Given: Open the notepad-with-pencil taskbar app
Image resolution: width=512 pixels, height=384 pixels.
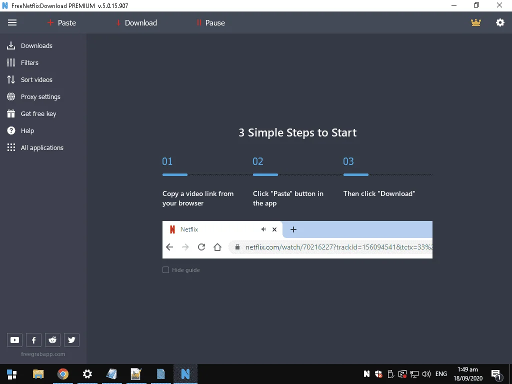Looking at the screenshot, I should [136, 374].
